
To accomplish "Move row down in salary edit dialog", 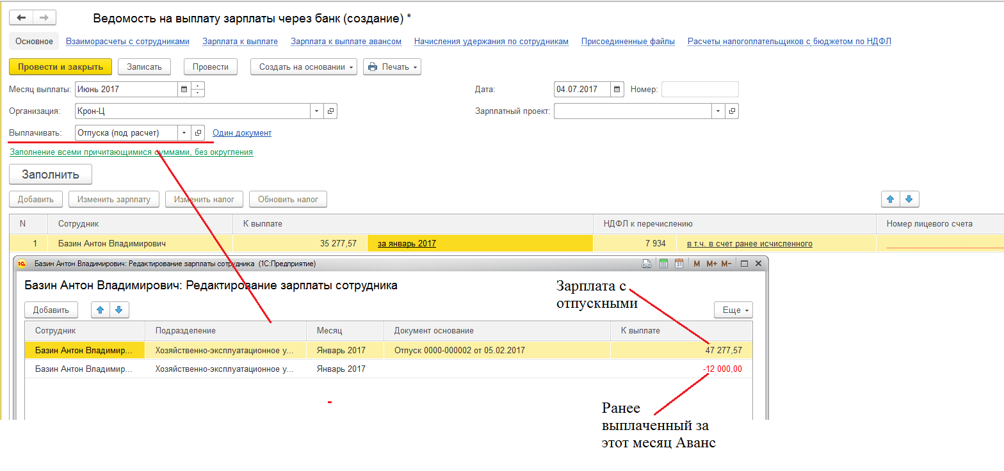I will click(x=118, y=310).
